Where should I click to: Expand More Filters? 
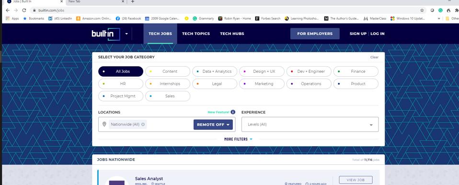pos(238,139)
